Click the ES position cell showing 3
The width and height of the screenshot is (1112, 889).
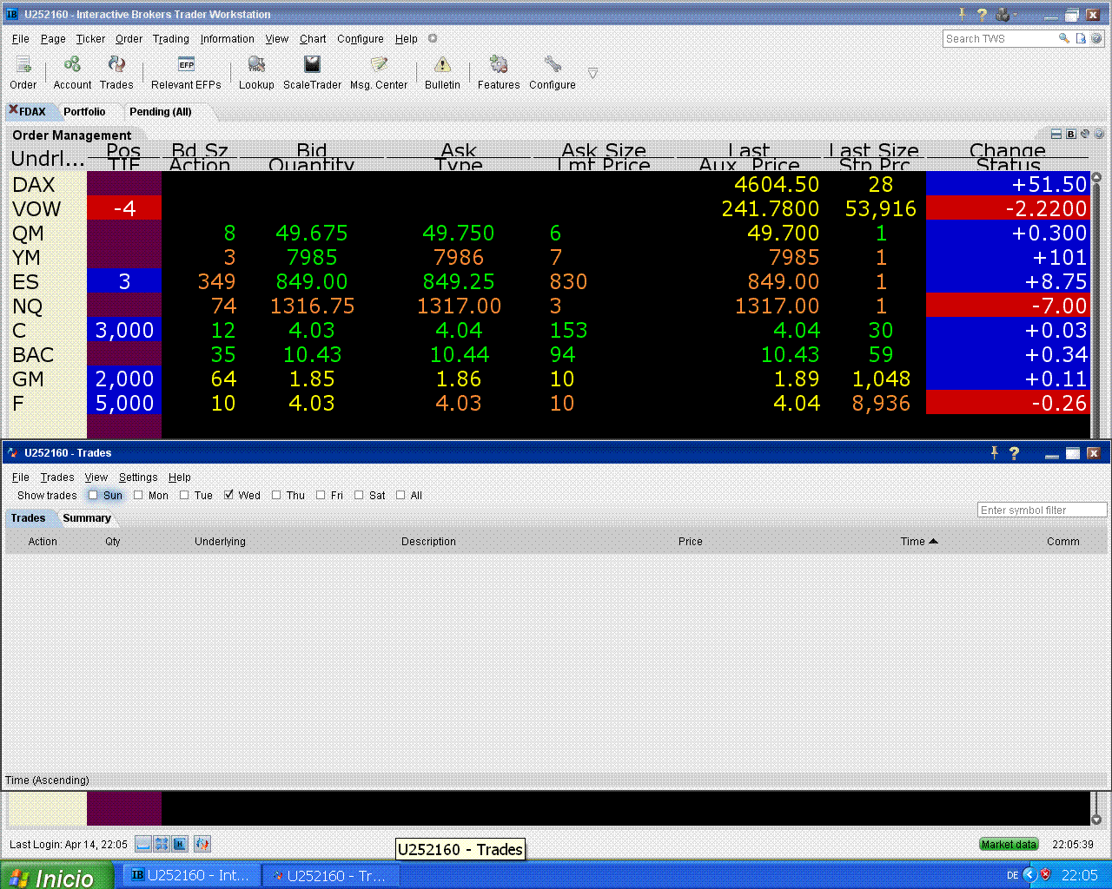[124, 281]
